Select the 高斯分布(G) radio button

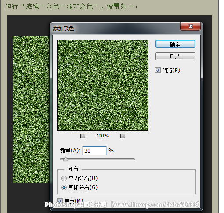[64, 188]
